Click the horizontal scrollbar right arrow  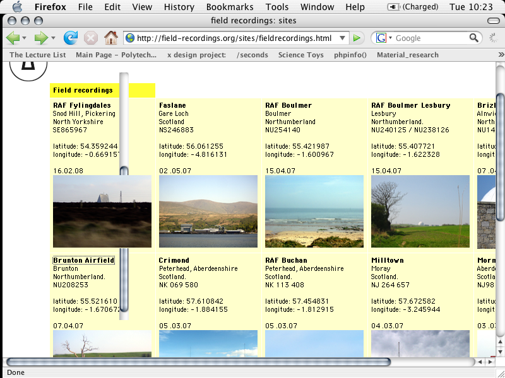(490, 362)
